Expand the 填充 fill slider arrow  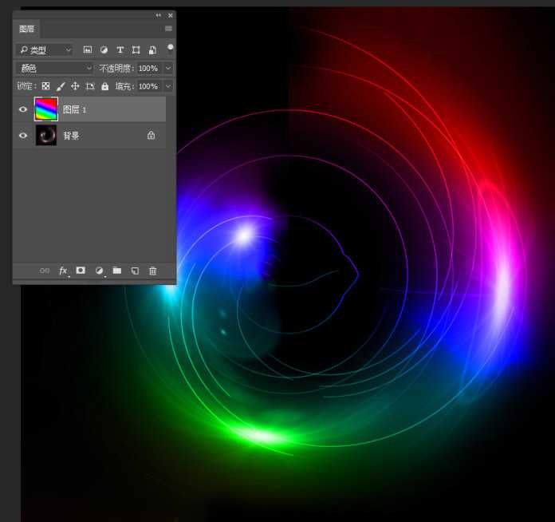168,86
